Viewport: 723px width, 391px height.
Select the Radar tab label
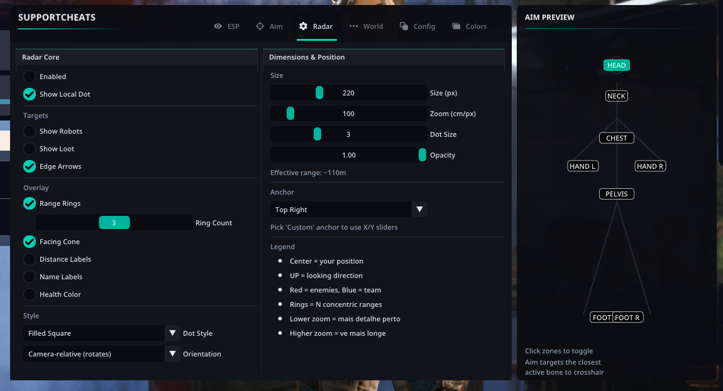pyautogui.click(x=323, y=26)
